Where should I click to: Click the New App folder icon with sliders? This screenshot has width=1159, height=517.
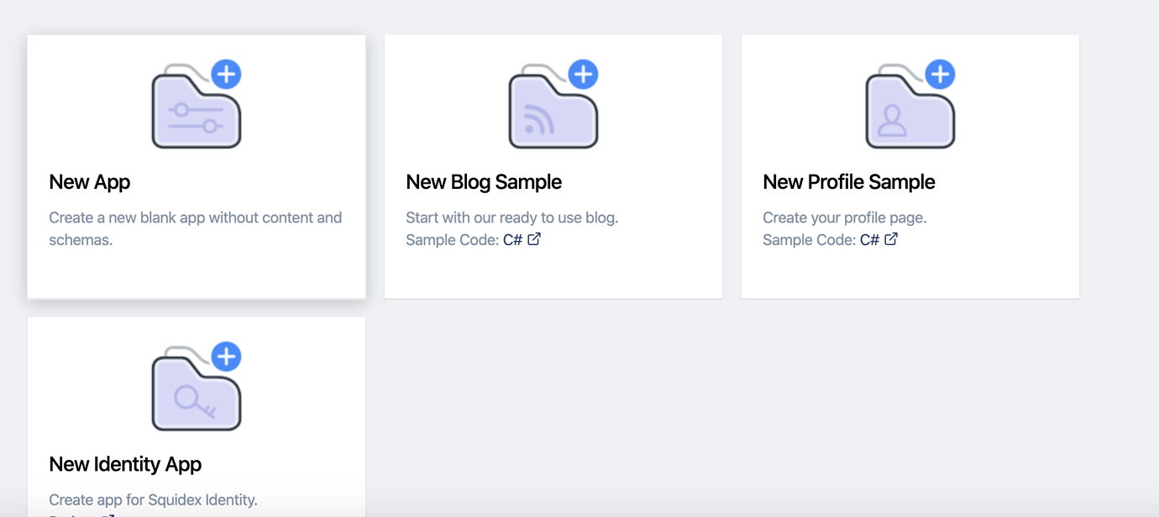(196, 104)
